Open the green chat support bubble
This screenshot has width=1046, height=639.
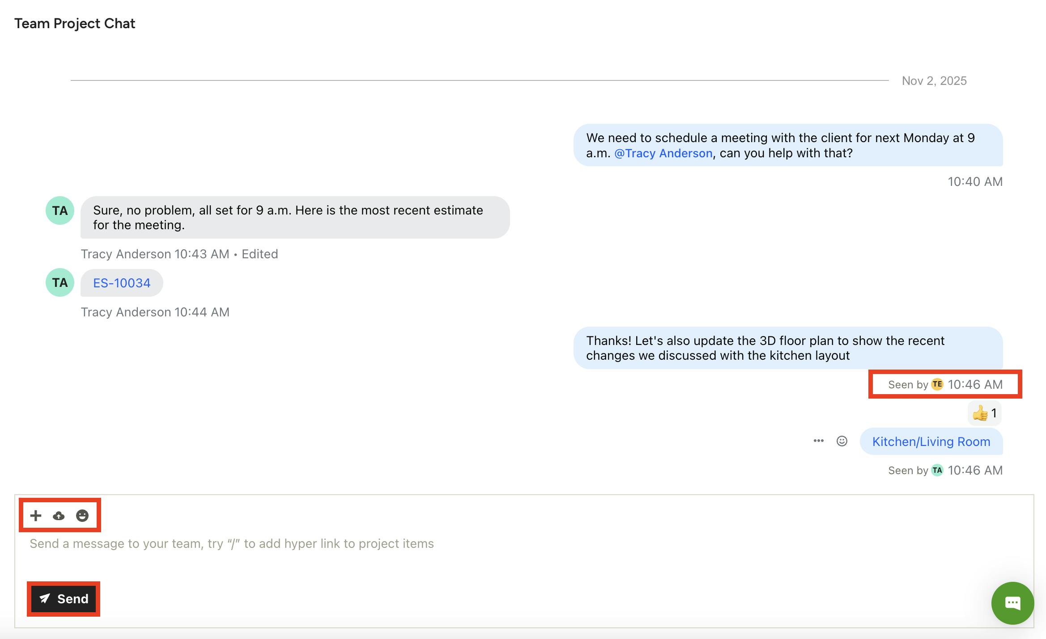(x=1012, y=603)
